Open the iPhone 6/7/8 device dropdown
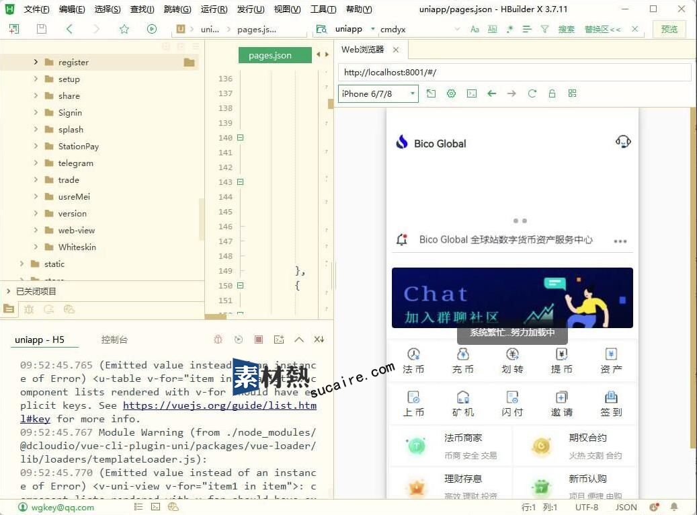The image size is (697, 515). point(378,94)
